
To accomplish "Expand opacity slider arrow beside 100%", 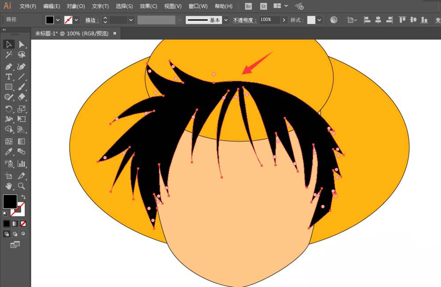I will tap(284, 20).
